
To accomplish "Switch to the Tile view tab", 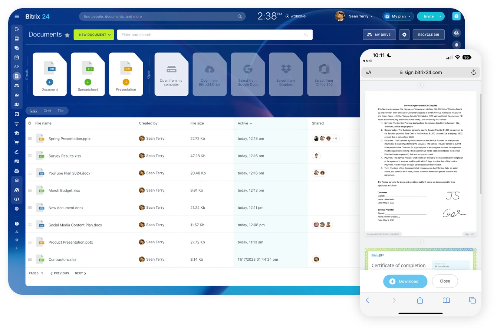I will point(60,111).
